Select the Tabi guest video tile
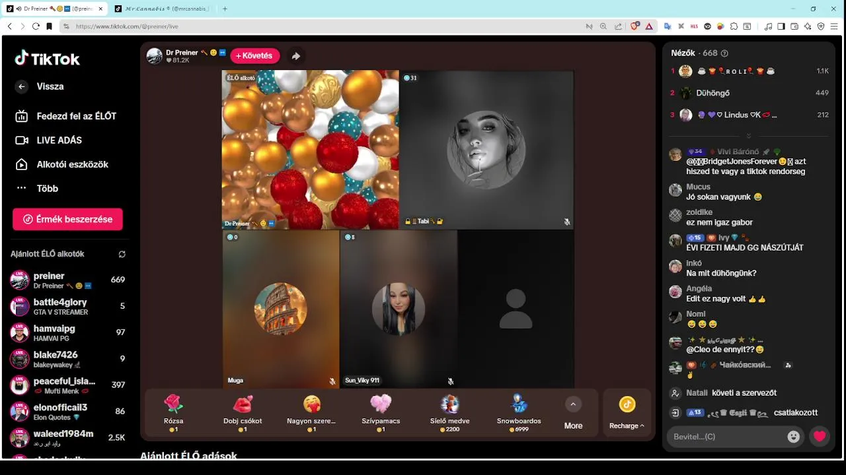This screenshot has height=475, width=846. pyautogui.click(x=486, y=150)
